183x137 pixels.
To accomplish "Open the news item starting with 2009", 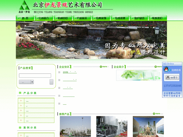I will pos(70,72).
